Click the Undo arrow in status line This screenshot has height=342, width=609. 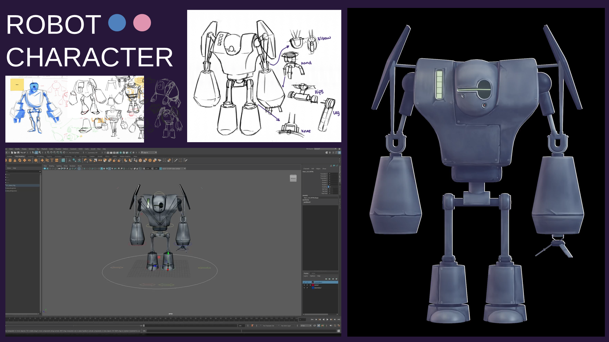tap(22, 153)
